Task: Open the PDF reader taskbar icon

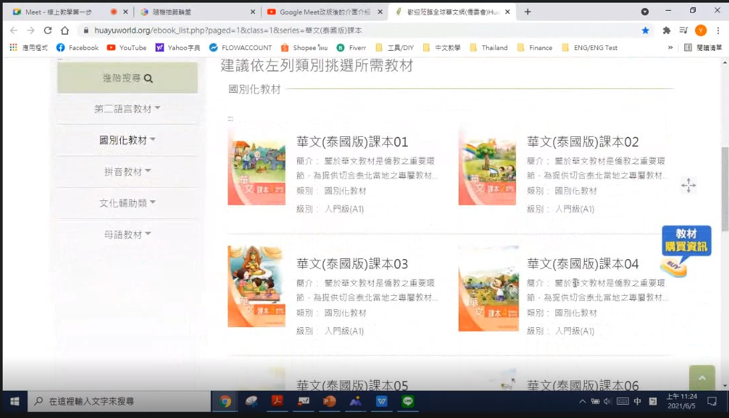Action: click(x=278, y=401)
